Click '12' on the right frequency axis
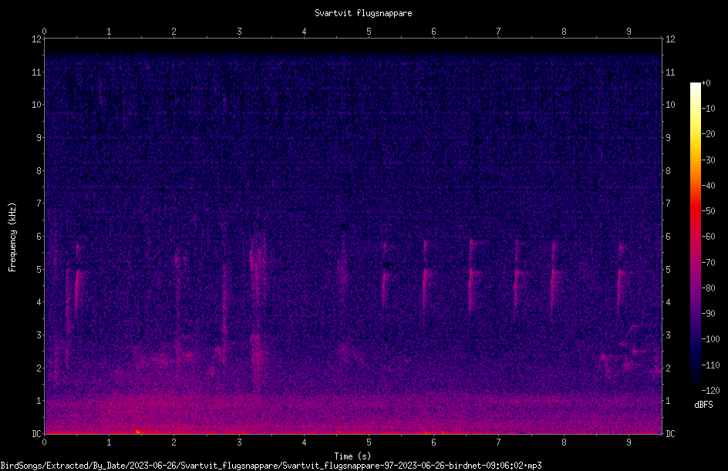Viewport: 728px width, 471px height. [x=670, y=39]
